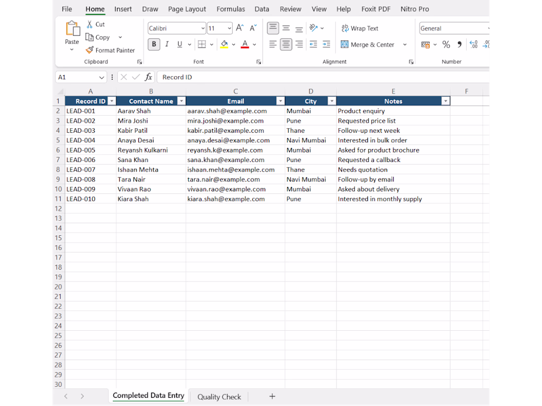Activate the Format Painter brush
Viewport: 542px width, 406px height.
pyautogui.click(x=90, y=50)
